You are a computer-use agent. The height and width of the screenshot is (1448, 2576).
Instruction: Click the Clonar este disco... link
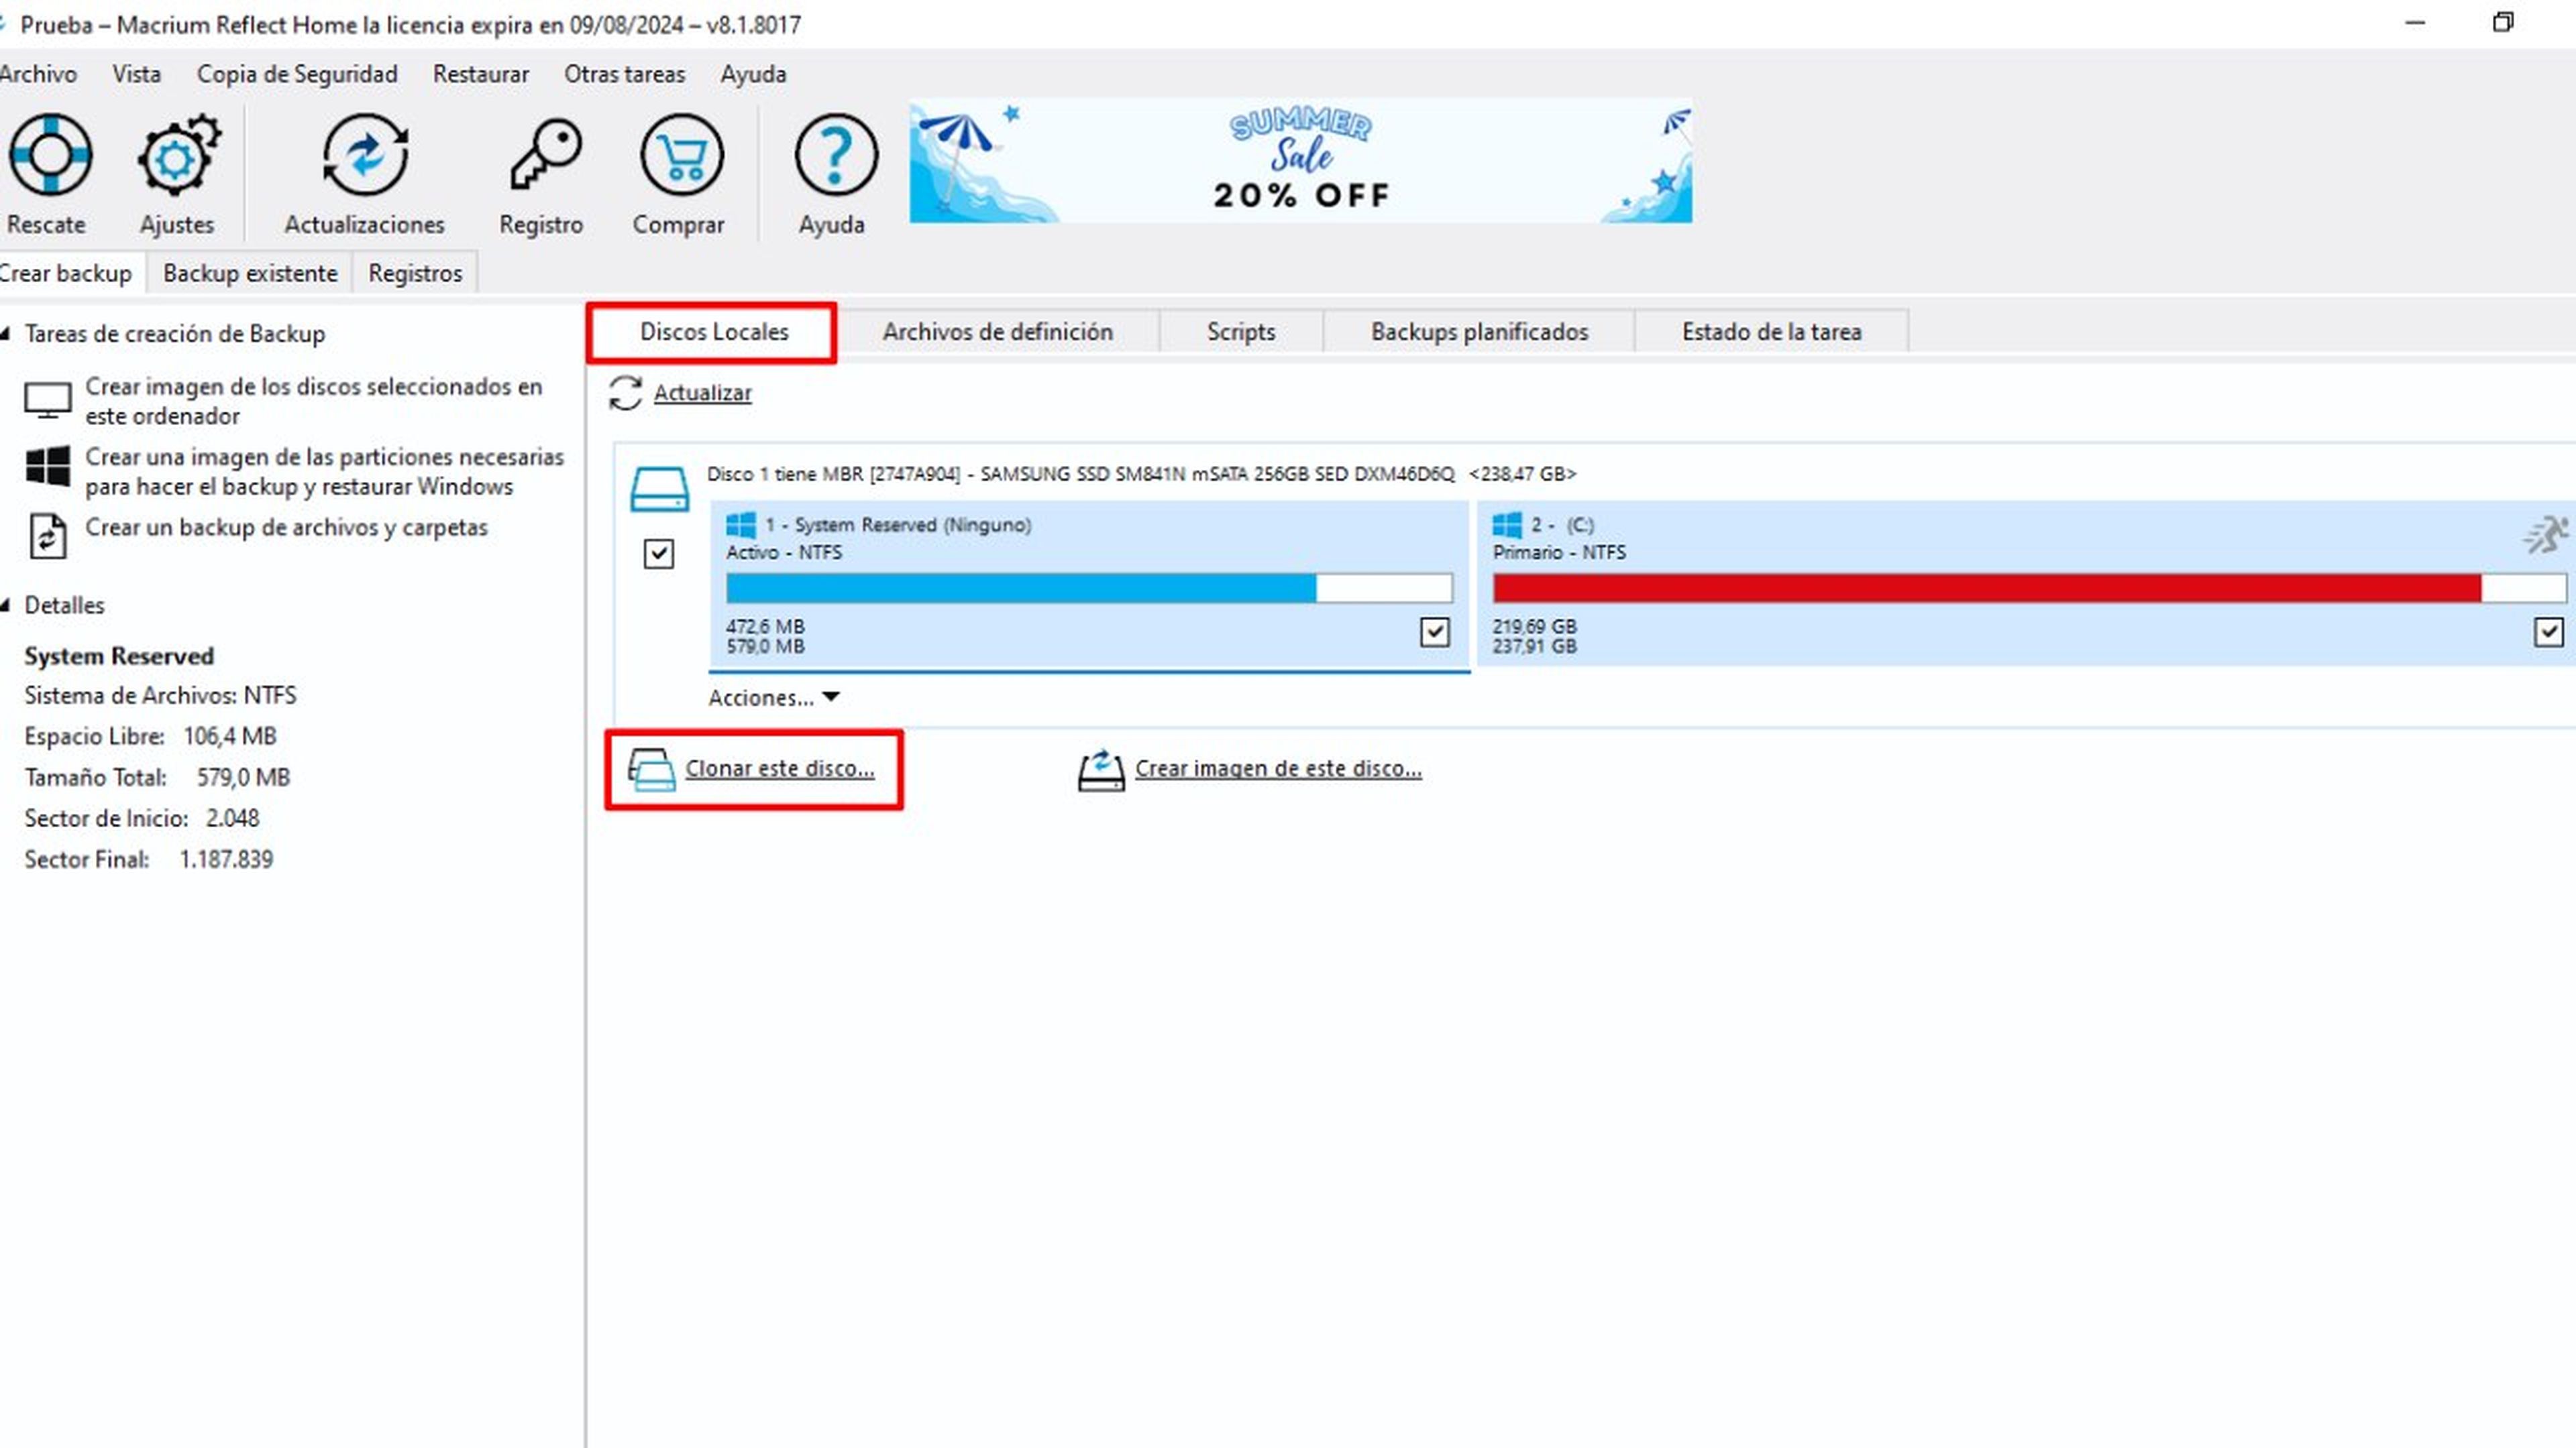pos(779,768)
